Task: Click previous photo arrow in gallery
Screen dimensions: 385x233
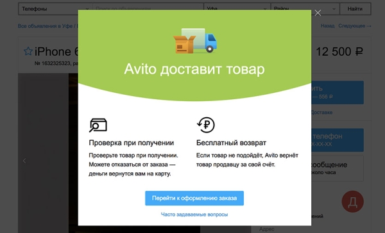Action: tap(24, 161)
